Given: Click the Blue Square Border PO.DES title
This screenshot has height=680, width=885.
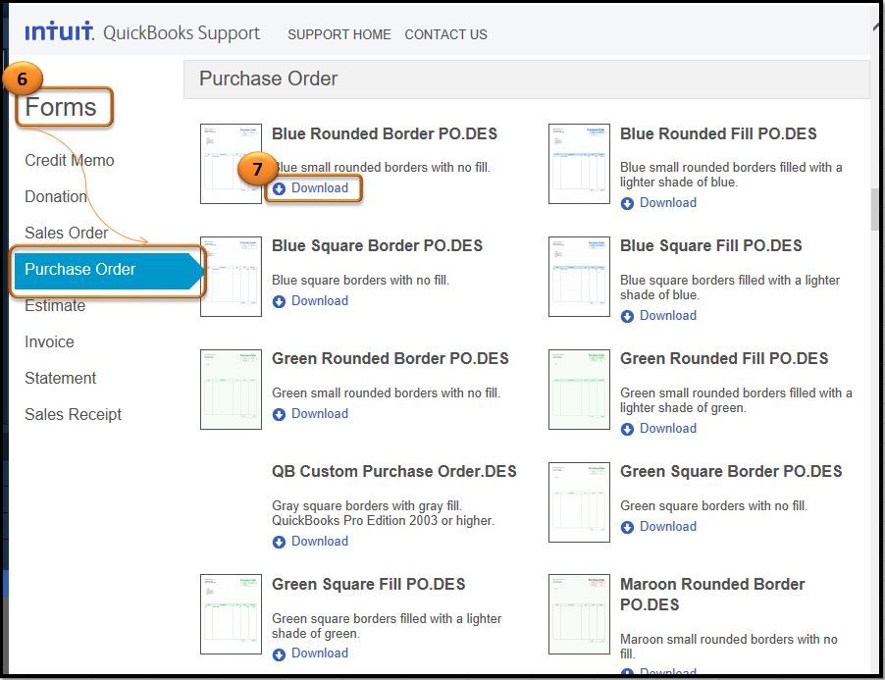Looking at the screenshot, I should (x=377, y=246).
